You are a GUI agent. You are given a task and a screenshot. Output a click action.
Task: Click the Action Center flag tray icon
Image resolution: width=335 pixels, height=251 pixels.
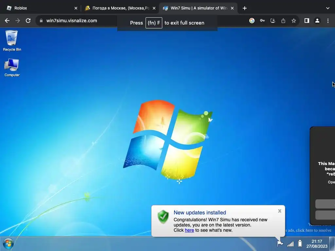tap(280, 243)
